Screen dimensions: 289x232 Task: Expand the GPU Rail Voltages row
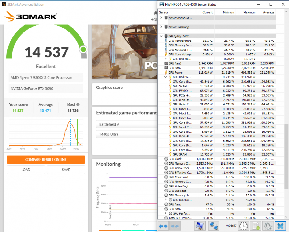coord(166,59)
